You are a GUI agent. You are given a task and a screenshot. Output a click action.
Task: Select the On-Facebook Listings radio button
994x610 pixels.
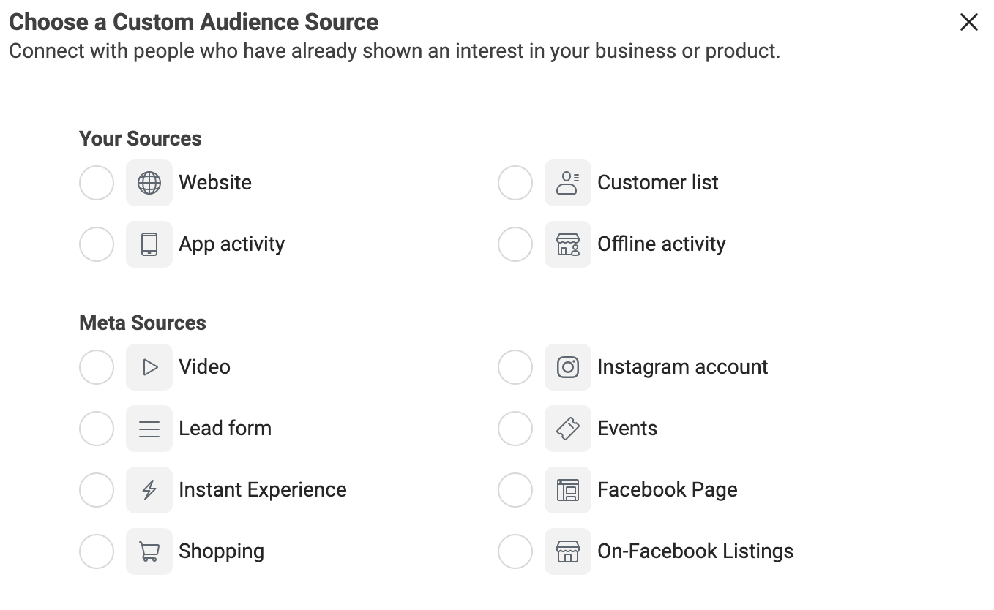pos(515,551)
